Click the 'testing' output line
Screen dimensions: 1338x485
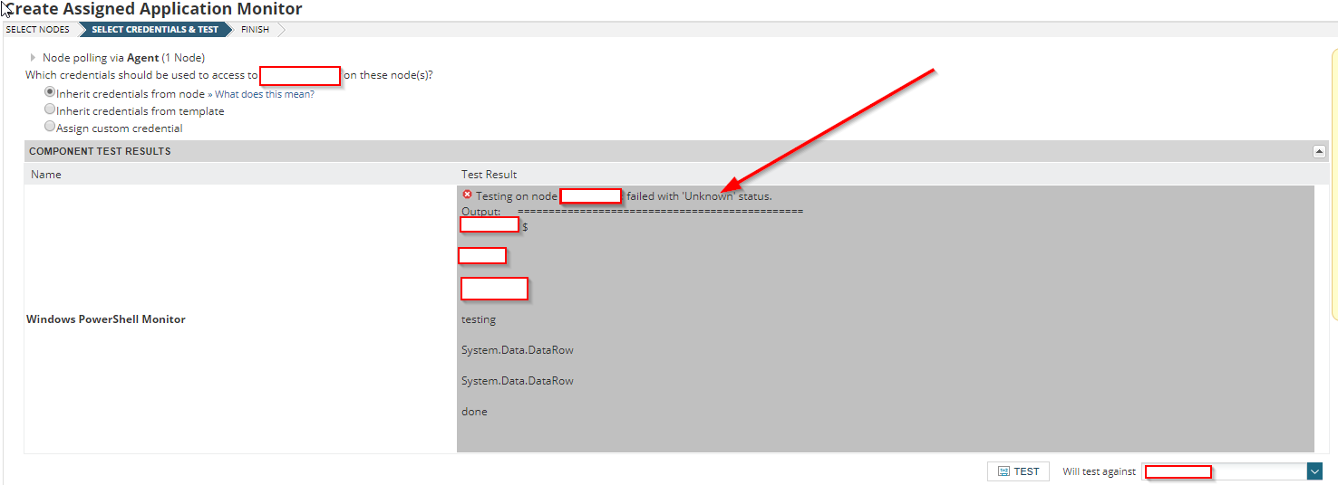(479, 319)
